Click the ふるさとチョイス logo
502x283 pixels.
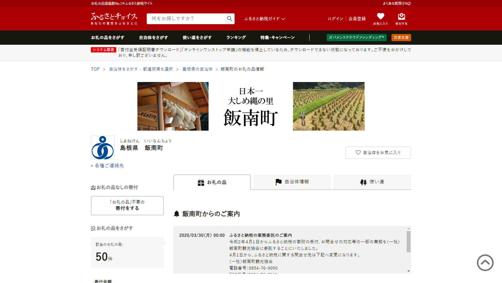click(114, 18)
